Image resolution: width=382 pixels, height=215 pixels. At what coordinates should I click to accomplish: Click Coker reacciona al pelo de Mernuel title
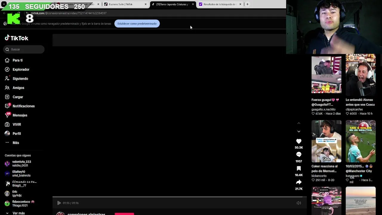click(x=324, y=169)
